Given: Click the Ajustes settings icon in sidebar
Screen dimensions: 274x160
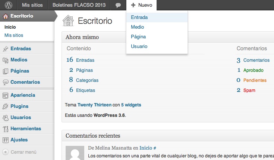Looking at the screenshot, I should click(x=6, y=140).
